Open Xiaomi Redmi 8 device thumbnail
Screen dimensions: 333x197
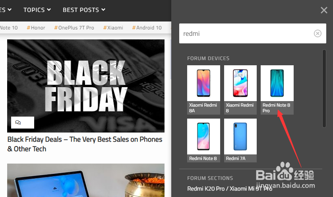point(240,90)
